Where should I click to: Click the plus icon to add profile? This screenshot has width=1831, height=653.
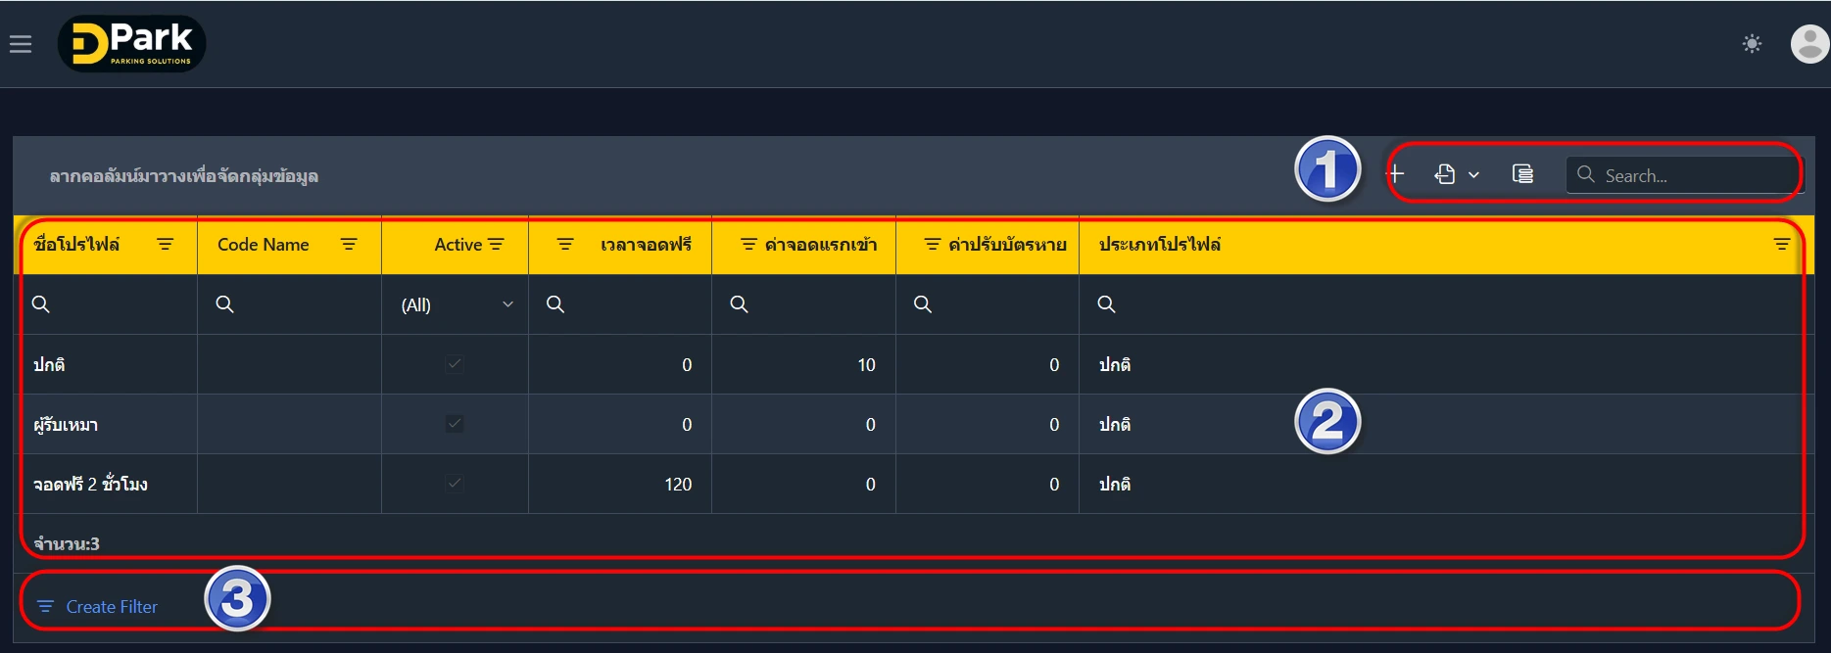(1396, 174)
